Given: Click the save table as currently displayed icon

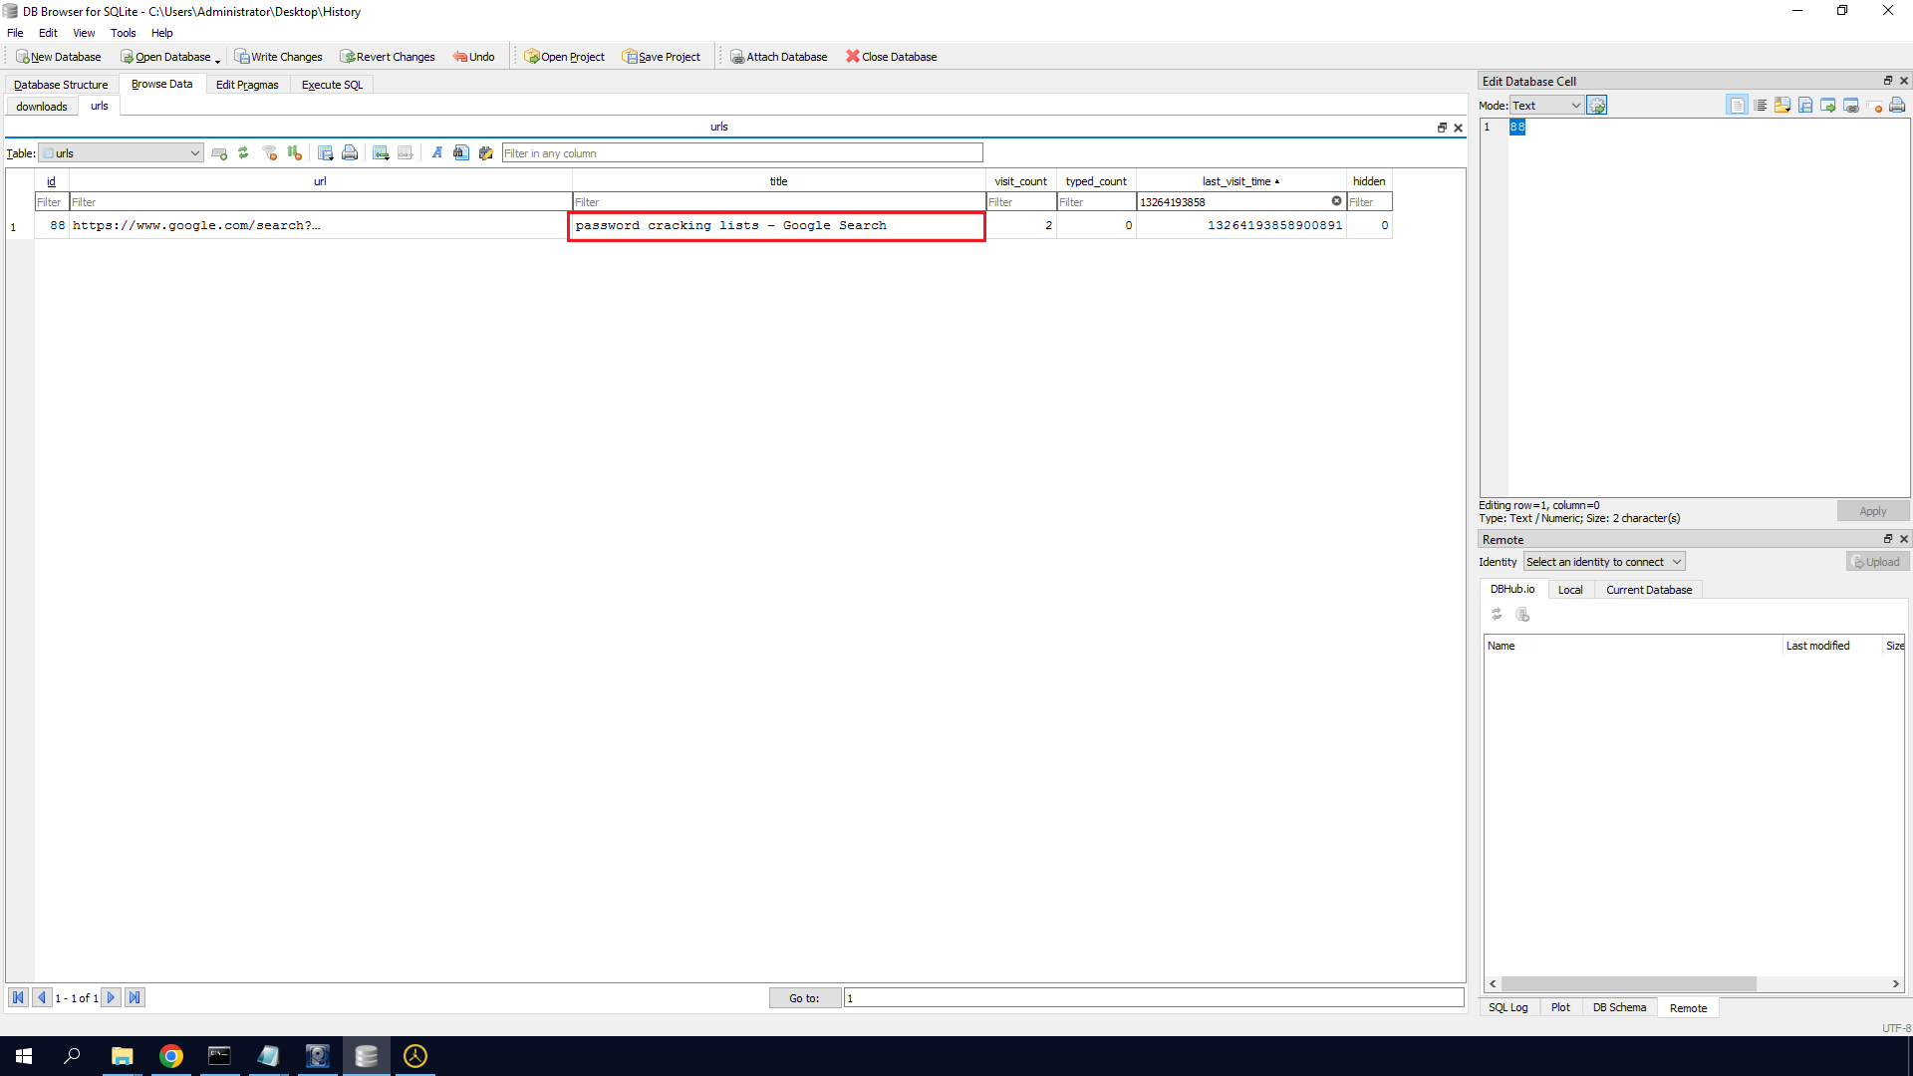Looking at the screenshot, I should [325, 153].
